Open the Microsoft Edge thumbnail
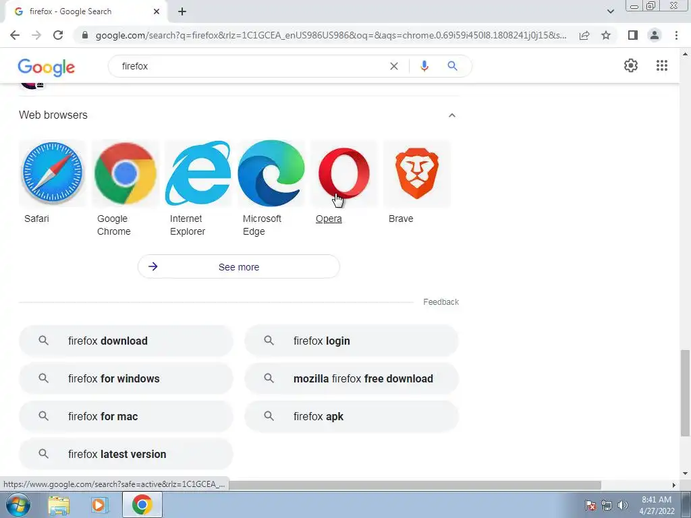The width and height of the screenshot is (691, 518). click(x=271, y=173)
